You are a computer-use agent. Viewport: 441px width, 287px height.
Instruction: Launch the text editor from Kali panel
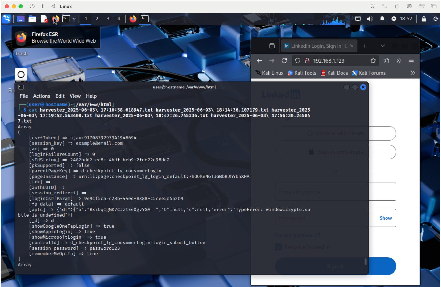(x=44, y=19)
